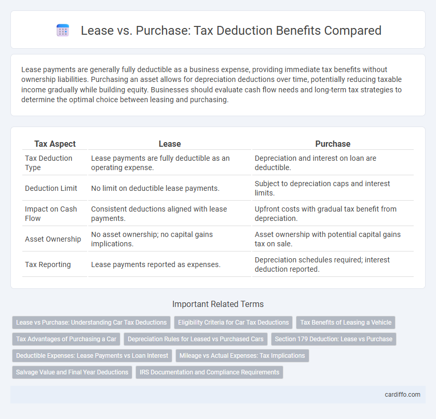Click the 'Important Related Terms' heading

(218, 304)
